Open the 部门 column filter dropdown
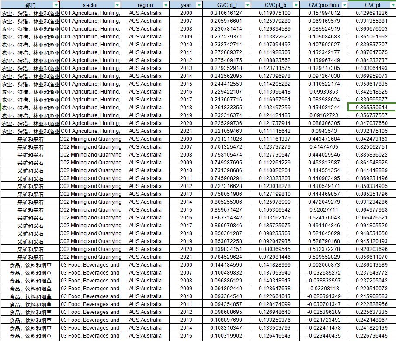 (x=56, y=5)
